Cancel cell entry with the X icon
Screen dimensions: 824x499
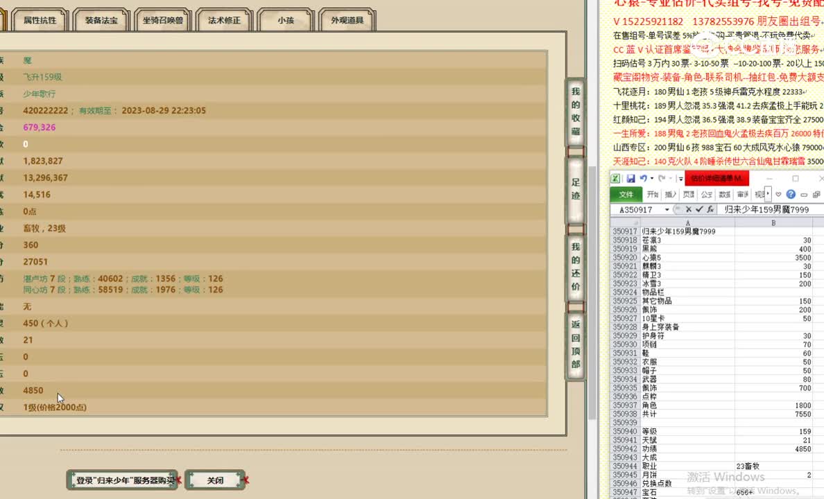coord(689,208)
